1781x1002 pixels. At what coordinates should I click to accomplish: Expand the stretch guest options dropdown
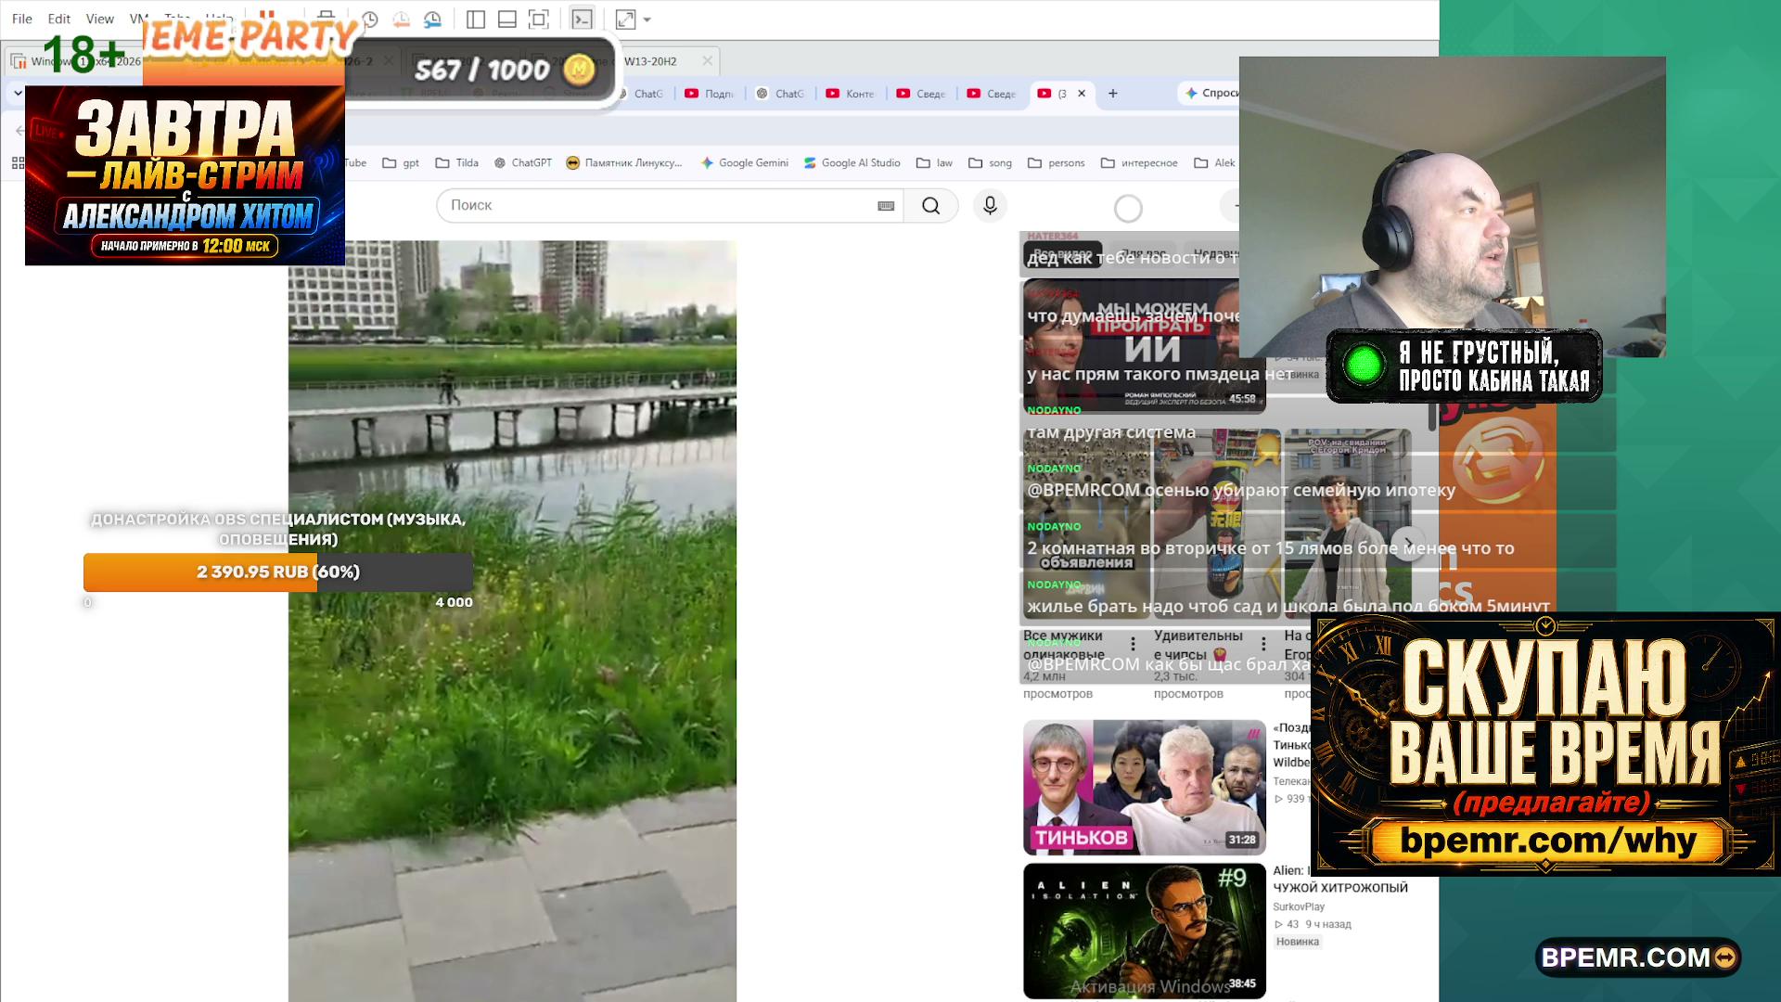coord(647,19)
